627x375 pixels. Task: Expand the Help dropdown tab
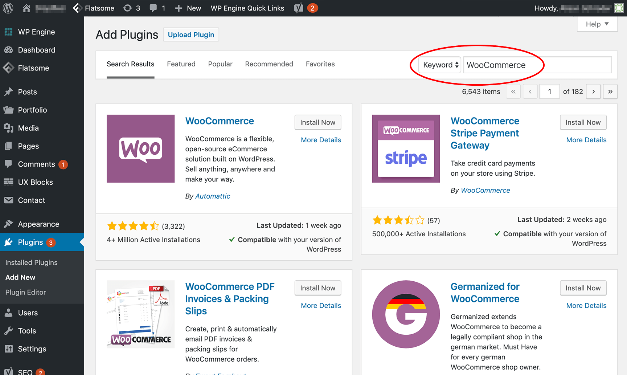[597, 24]
